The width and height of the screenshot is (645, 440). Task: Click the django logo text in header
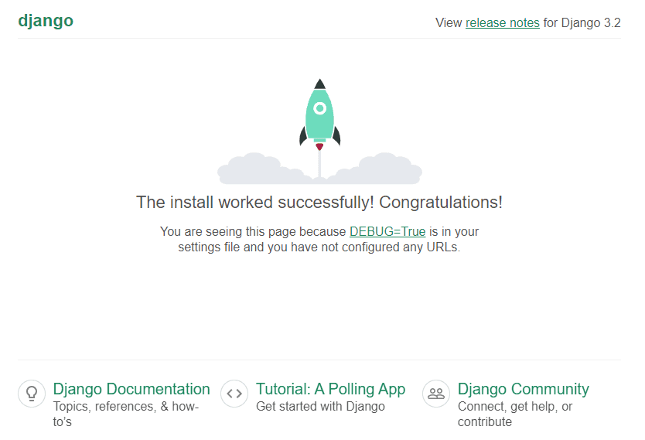pyautogui.click(x=46, y=21)
